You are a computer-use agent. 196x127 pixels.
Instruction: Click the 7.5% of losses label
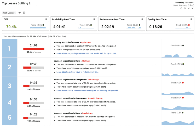tap(34, 121)
